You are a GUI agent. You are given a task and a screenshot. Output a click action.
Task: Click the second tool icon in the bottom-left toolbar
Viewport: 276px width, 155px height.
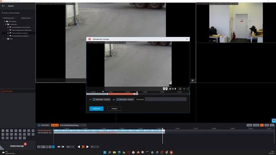42,147
